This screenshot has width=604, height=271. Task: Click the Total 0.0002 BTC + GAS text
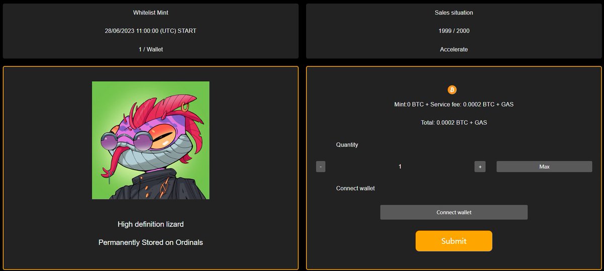[454, 122]
